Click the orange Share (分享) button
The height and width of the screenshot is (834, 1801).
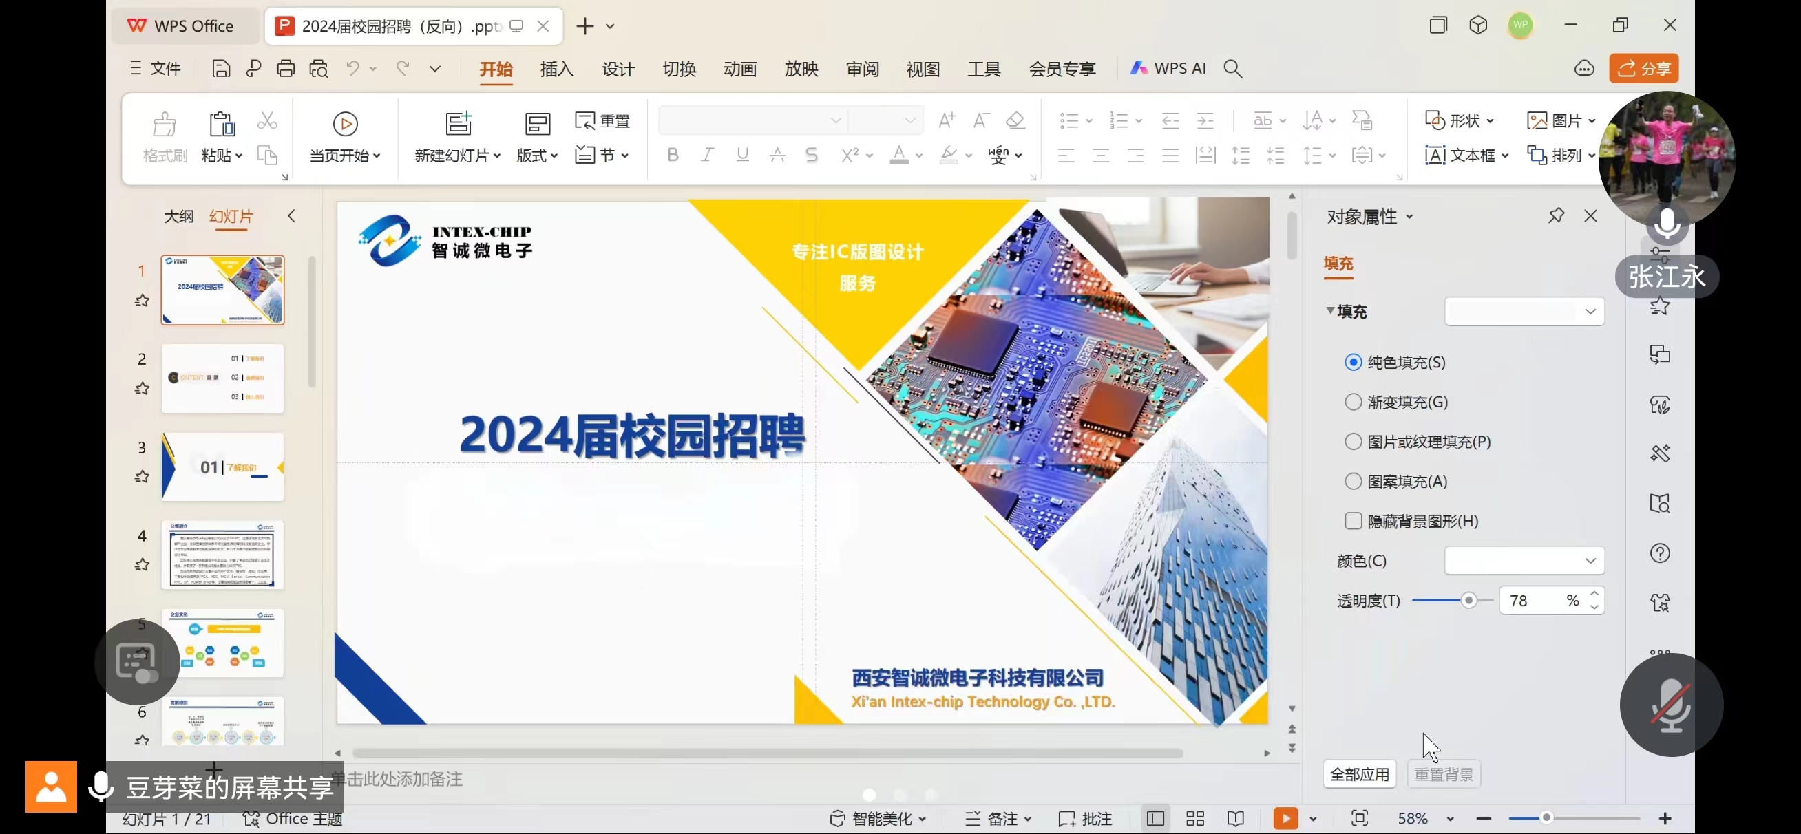pyautogui.click(x=1644, y=69)
